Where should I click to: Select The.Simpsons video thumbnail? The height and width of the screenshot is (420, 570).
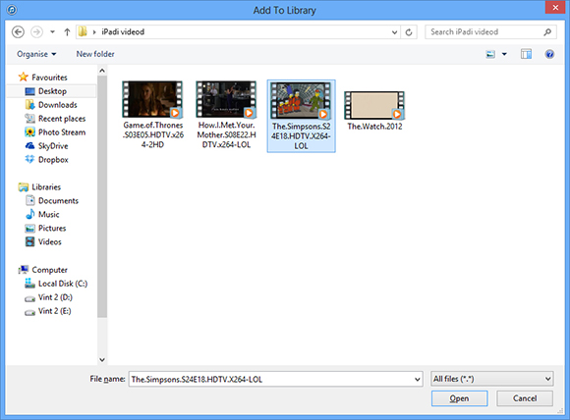pos(301,100)
